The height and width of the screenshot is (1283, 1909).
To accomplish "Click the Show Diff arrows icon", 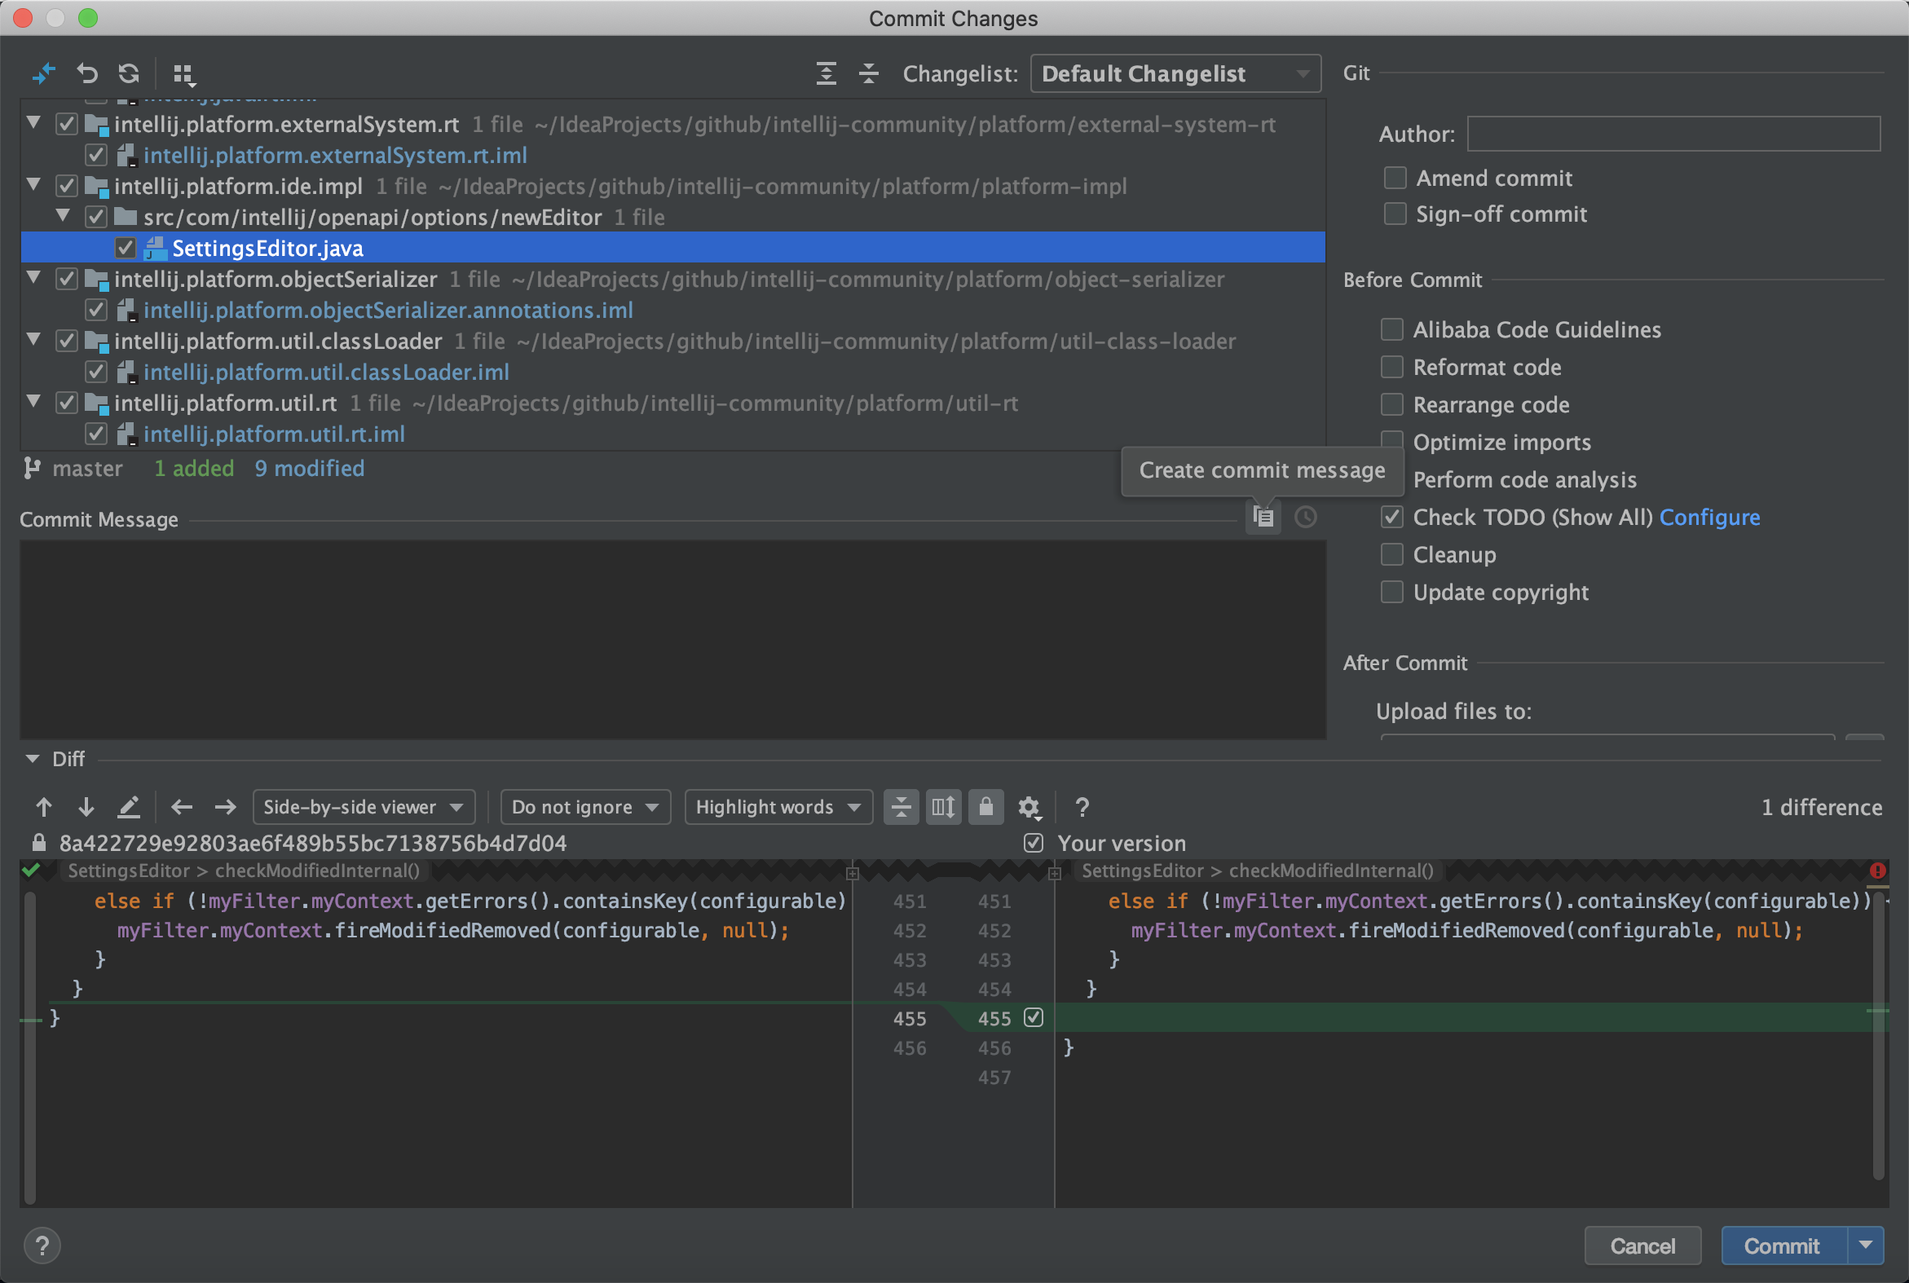I will tap(43, 73).
